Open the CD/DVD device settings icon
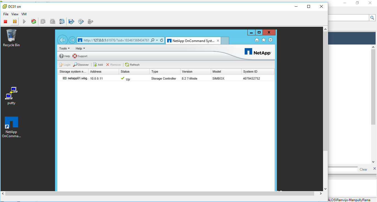The width and height of the screenshot is (377, 202). point(81,21)
